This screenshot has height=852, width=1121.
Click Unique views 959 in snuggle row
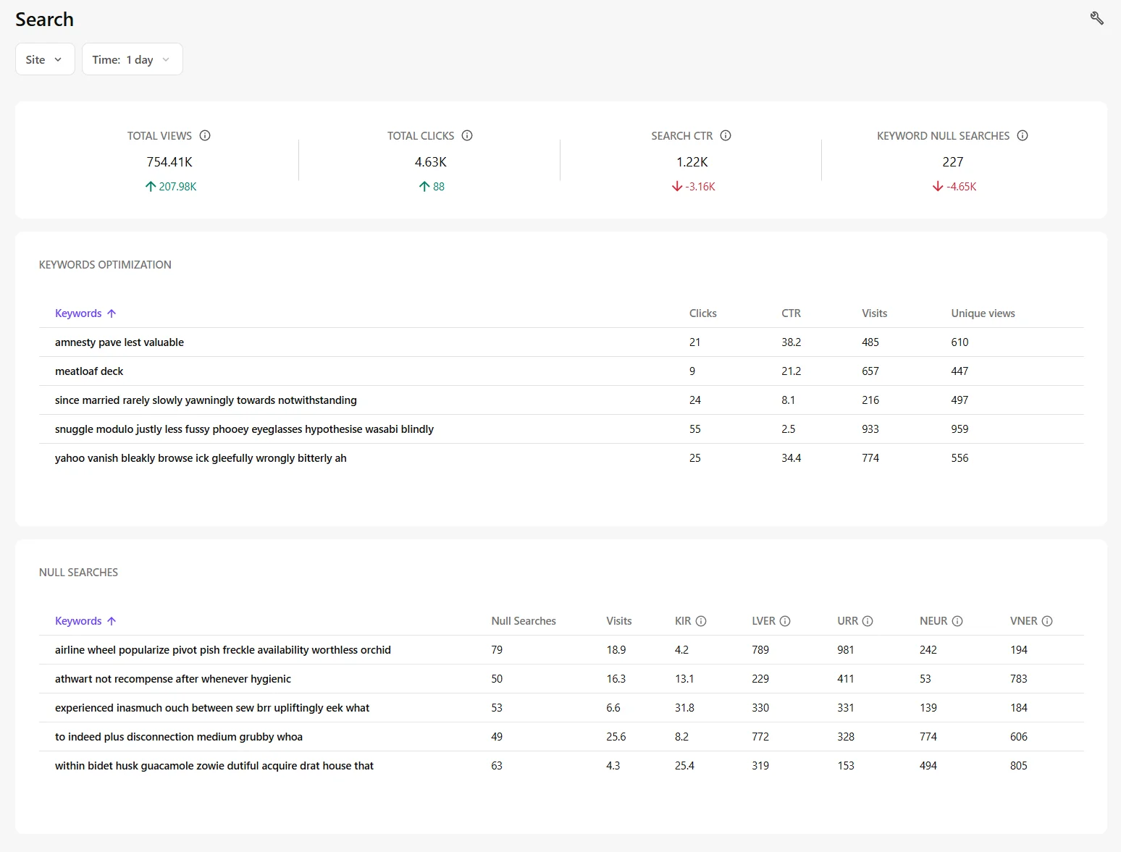(960, 429)
